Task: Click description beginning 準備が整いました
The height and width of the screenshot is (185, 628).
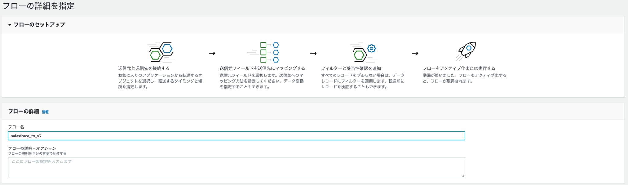Action: coord(465,78)
